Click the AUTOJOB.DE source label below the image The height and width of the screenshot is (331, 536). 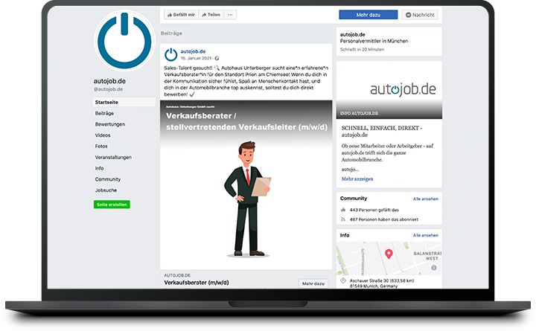[x=177, y=275]
